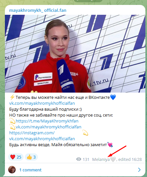Viewport: 147px width, 177px height.
Task: Open the 1 comment thread
Action: [x=30, y=170]
